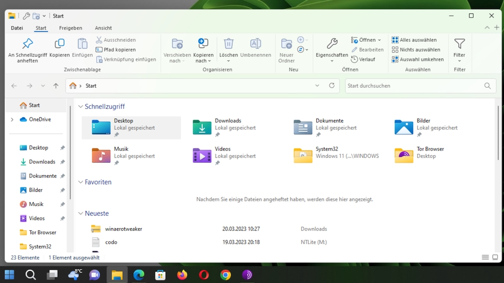Screen dimensions: 504x283
Task: Click the Eigenschaften ribbon icon
Action: (x=332, y=44)
